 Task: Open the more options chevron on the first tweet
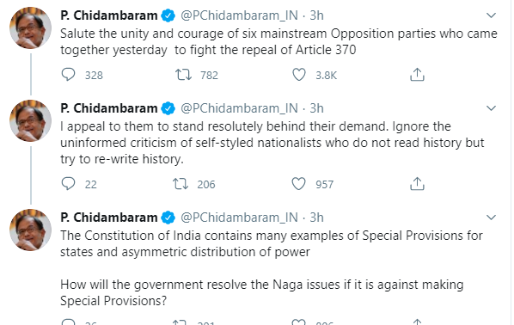[491, 15]
